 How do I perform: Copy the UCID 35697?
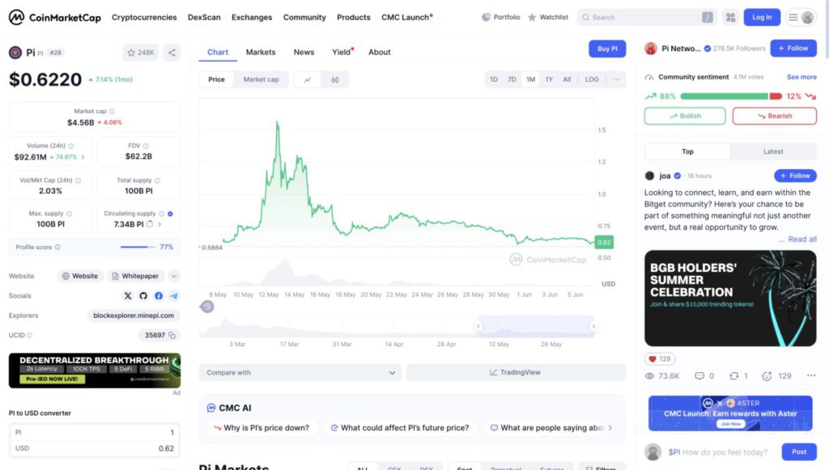(x=172, y=335)
